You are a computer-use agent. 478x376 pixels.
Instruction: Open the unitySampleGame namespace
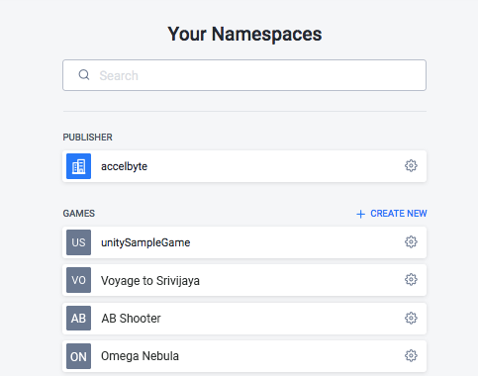tap(244, 242)
